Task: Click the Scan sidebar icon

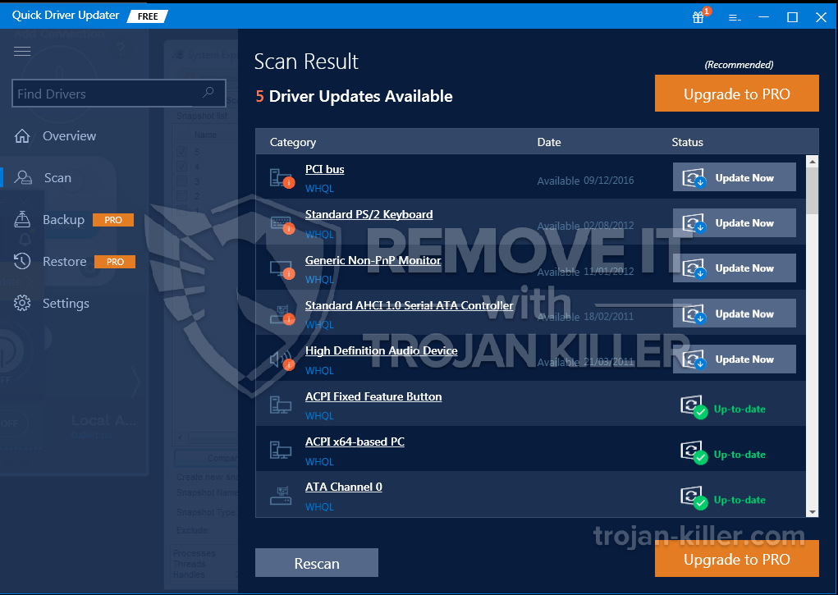Action: [x=22, y=177]
